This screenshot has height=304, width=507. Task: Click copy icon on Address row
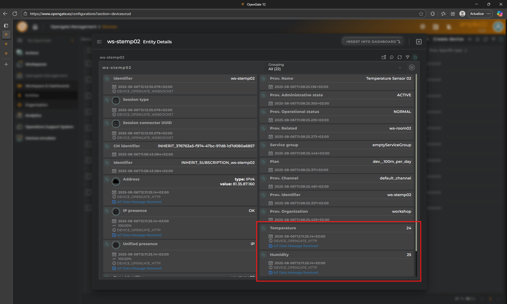point(107,179)
